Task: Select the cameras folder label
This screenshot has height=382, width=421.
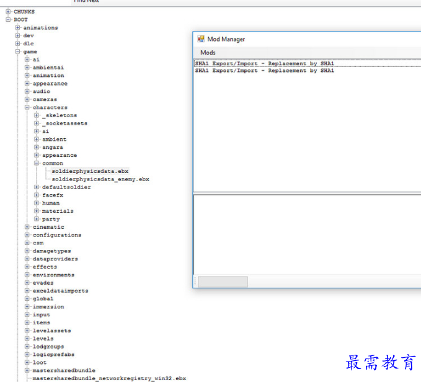Action: [x=45, y=99]
